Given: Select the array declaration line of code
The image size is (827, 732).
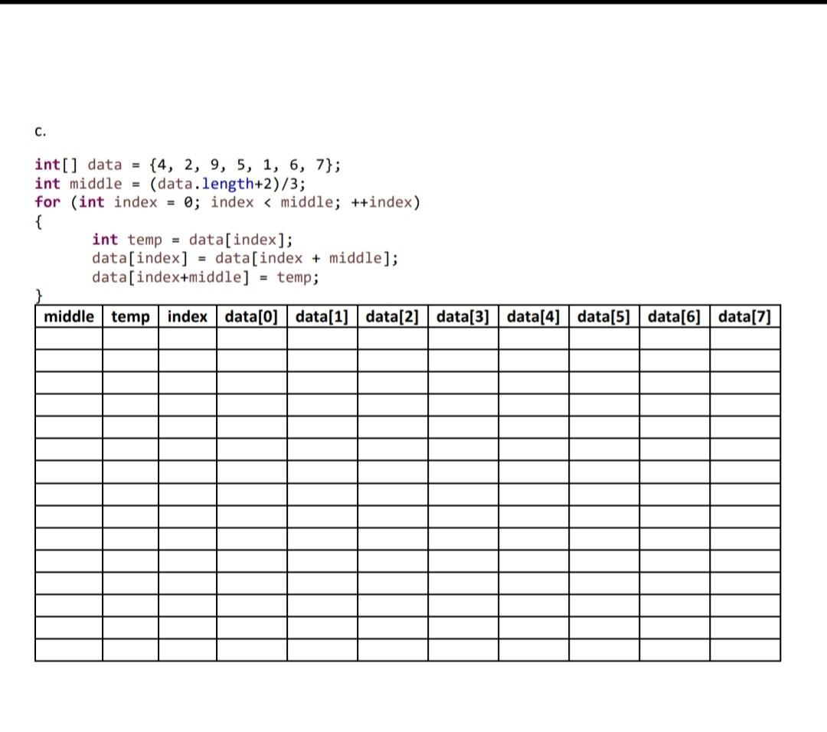Looking at the screenshot, I should tap(188, 164).
